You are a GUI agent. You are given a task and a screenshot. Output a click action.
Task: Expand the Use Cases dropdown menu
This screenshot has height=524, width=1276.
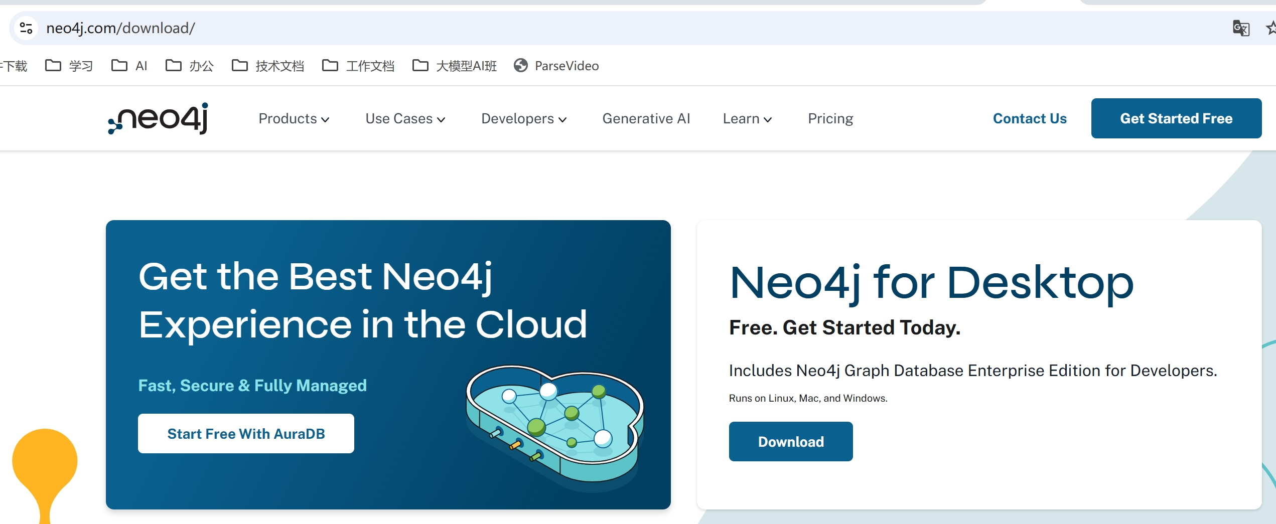click(405, 119)
